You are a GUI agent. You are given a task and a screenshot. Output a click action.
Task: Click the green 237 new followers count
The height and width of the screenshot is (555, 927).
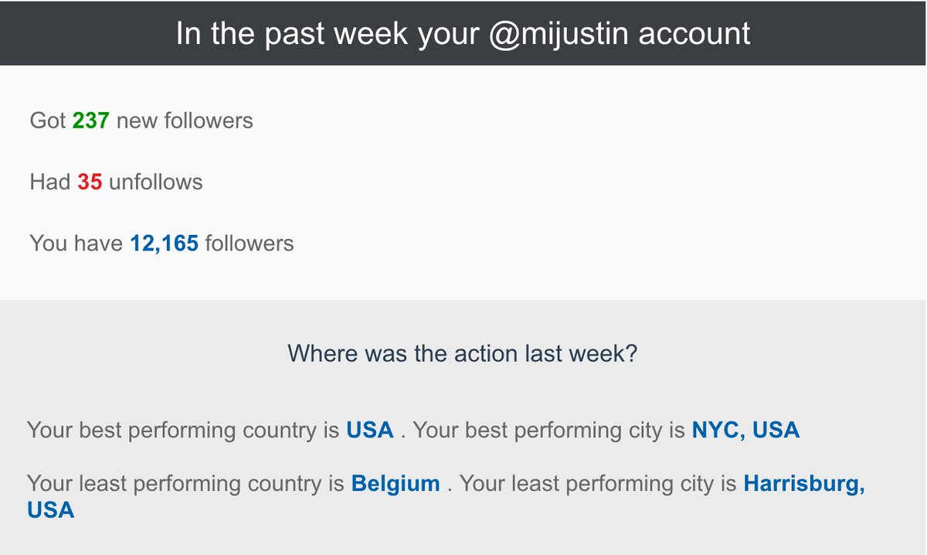[x=90, y=121]
